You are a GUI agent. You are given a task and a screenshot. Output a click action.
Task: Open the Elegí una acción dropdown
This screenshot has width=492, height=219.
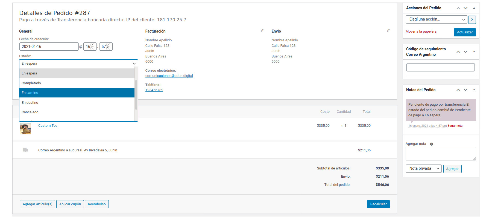pyautogui.click(x=436, y=19)
